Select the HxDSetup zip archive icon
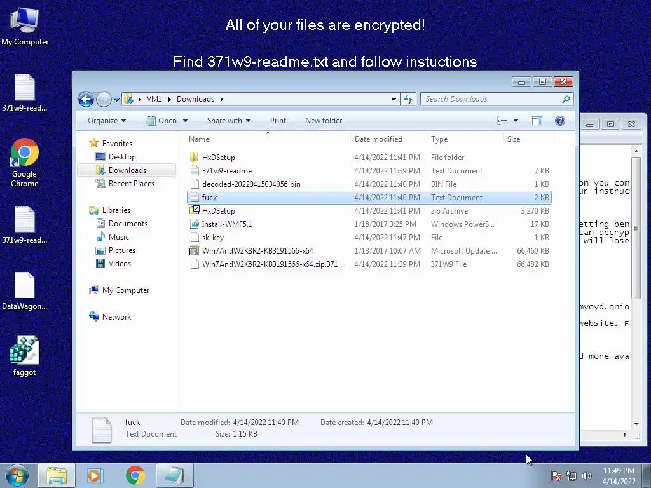This screenshot has width=651, height=488. (195, 210)
